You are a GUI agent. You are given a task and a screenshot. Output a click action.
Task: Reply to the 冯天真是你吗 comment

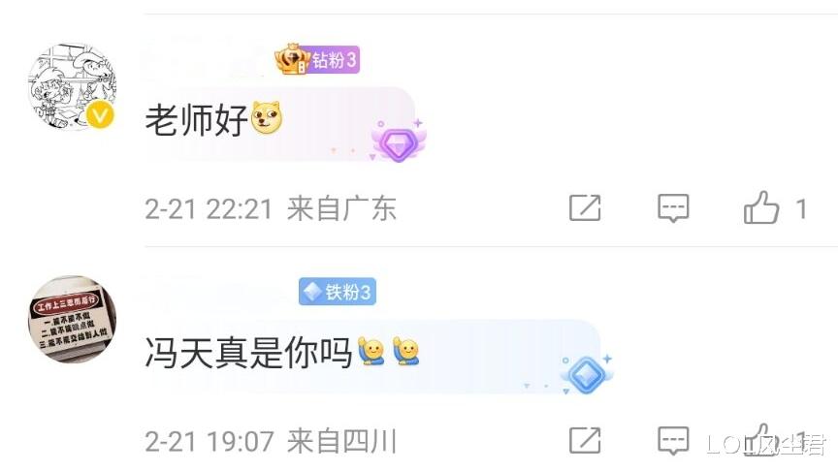click(673, 441)
